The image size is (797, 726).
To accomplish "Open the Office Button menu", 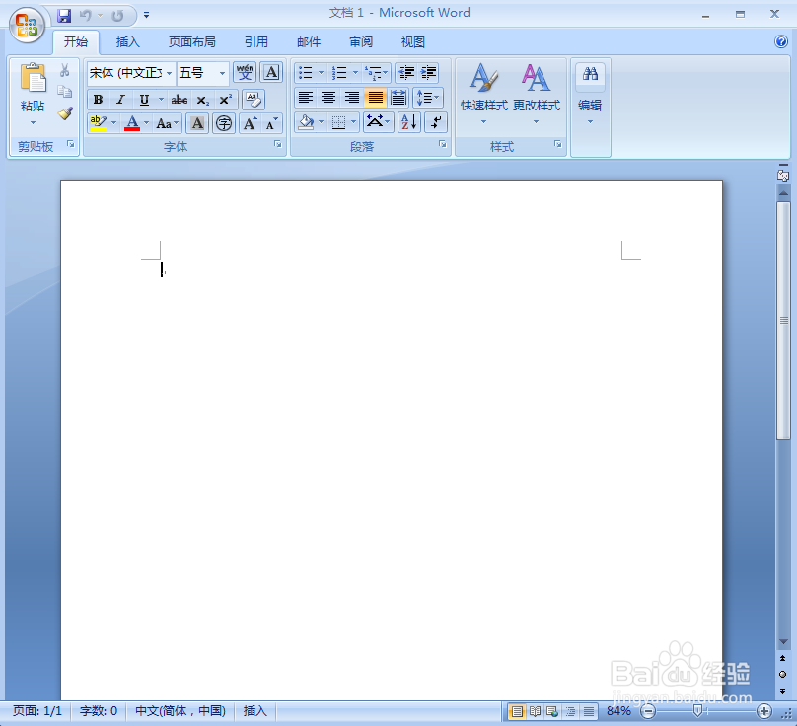I will (x=27, y=25).
